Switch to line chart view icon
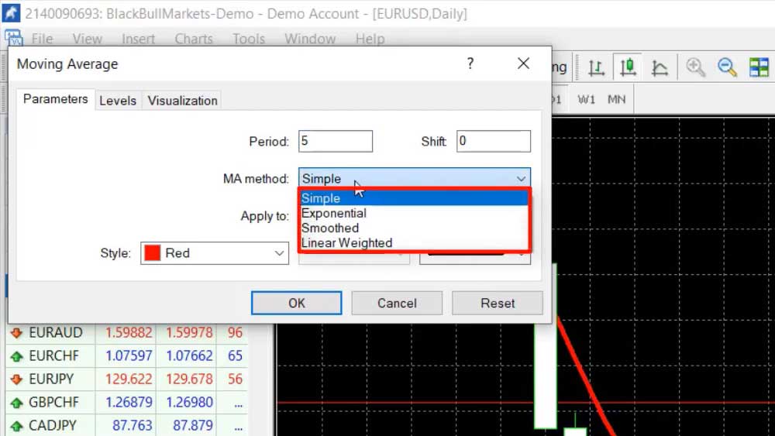The image size is (775, 436). tap(660, 67)
